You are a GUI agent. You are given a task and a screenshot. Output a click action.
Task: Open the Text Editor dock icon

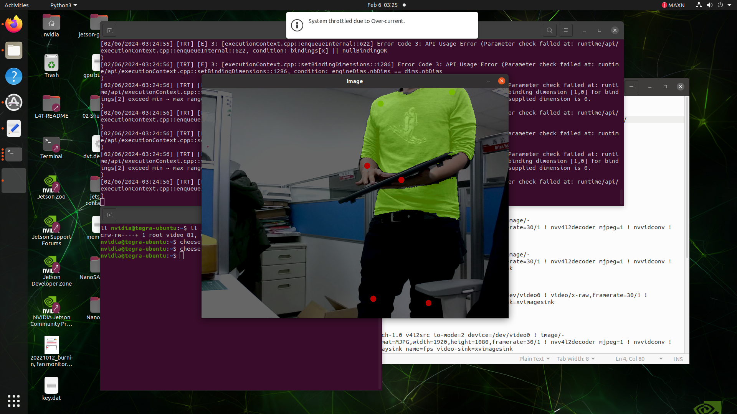pos(14,128)
